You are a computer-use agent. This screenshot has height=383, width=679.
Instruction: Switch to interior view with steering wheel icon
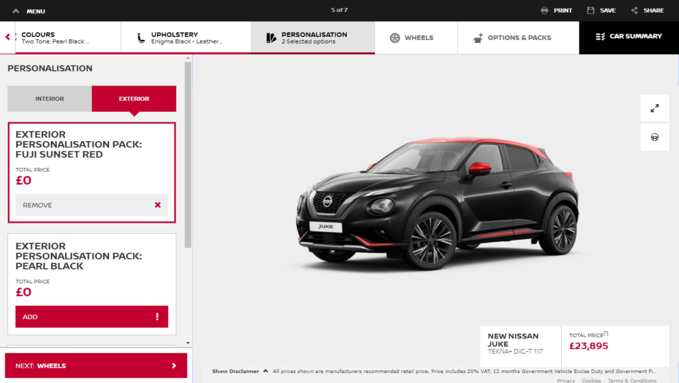pos(654,137)
